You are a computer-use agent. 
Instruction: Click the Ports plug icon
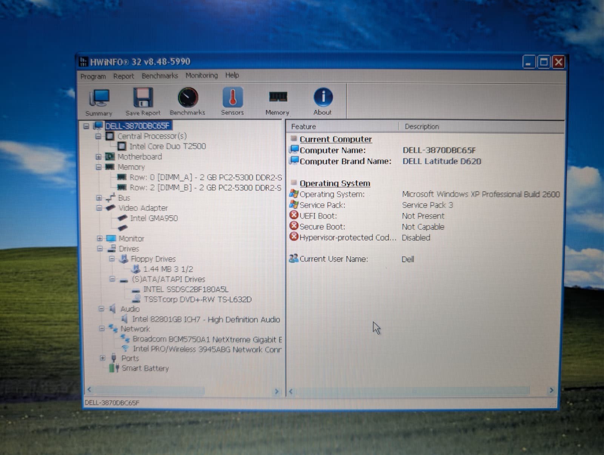click(x=114, y=358)
